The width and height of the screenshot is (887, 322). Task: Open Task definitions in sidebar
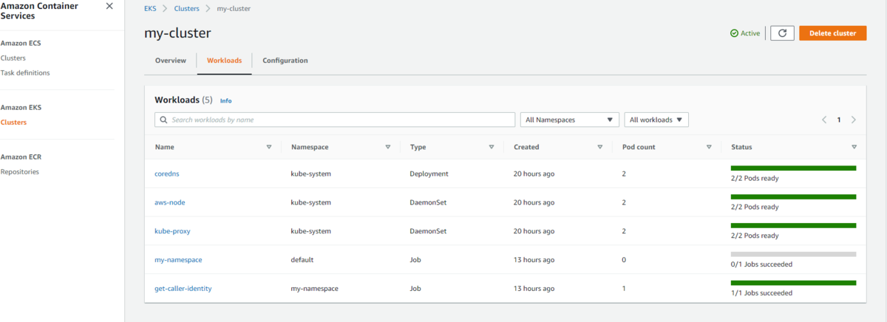[26, 72]
